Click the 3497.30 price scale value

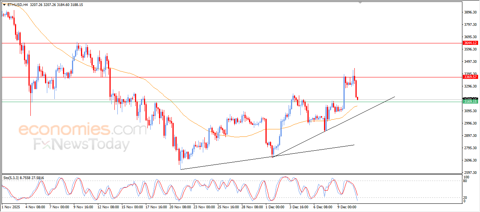(470, 62)
